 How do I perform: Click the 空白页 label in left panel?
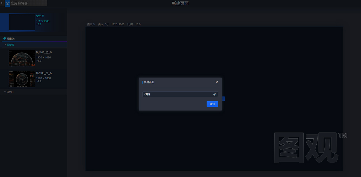[x=40, y=16]
